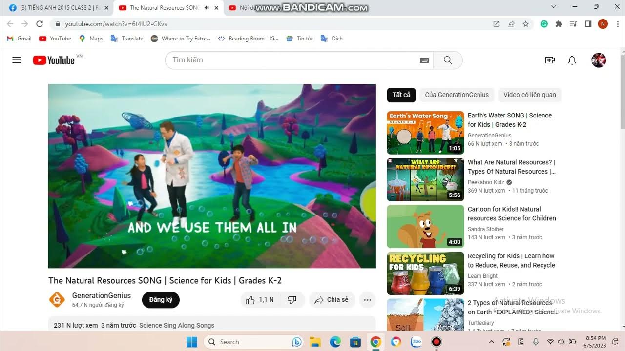625x351 pixels.
Task: Open the YouTube hamburger guide menu
Action: coord(17,60)
